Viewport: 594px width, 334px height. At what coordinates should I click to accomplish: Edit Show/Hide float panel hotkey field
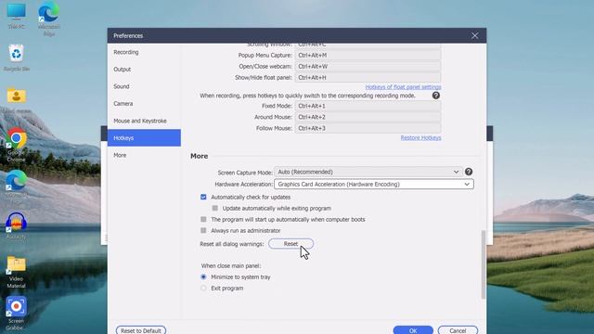368,78
